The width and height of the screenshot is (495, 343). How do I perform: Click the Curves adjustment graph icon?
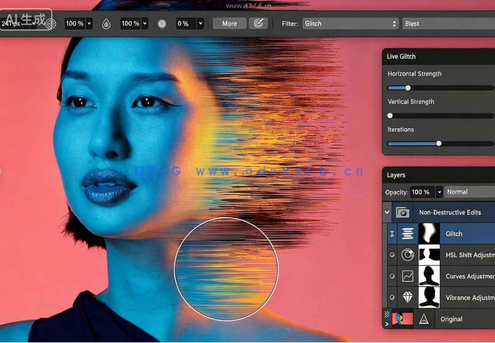coord(407,276)
